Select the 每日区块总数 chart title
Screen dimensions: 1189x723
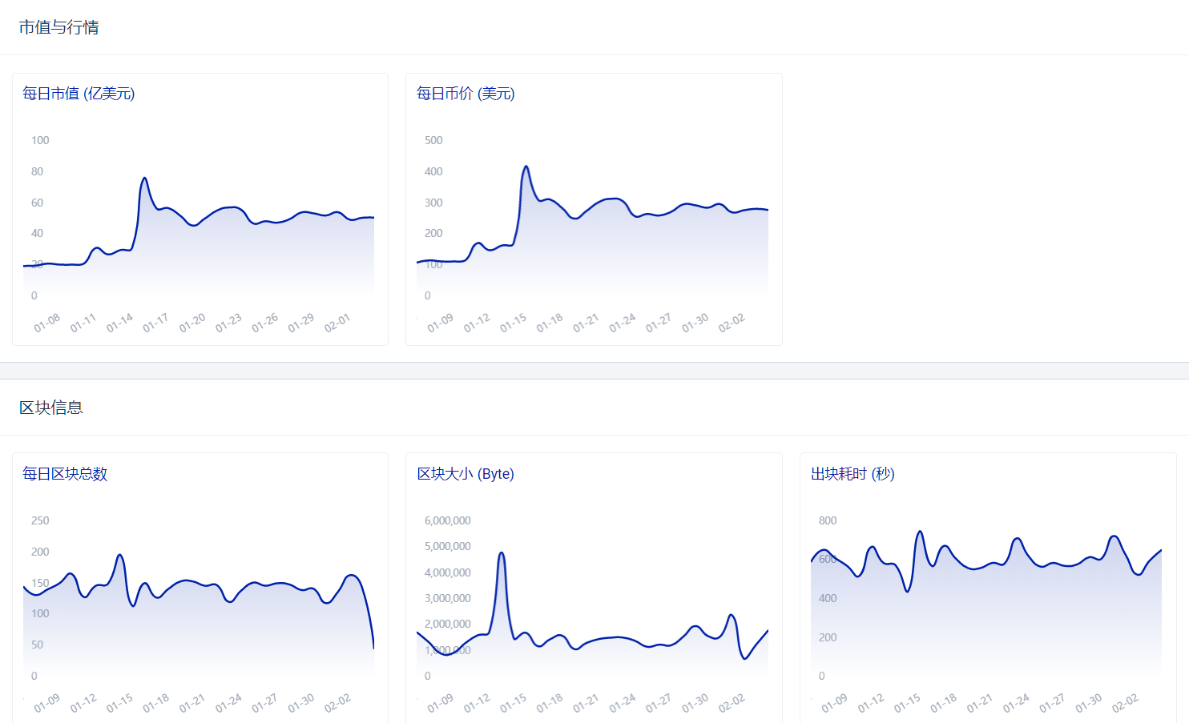coord(65,474)
